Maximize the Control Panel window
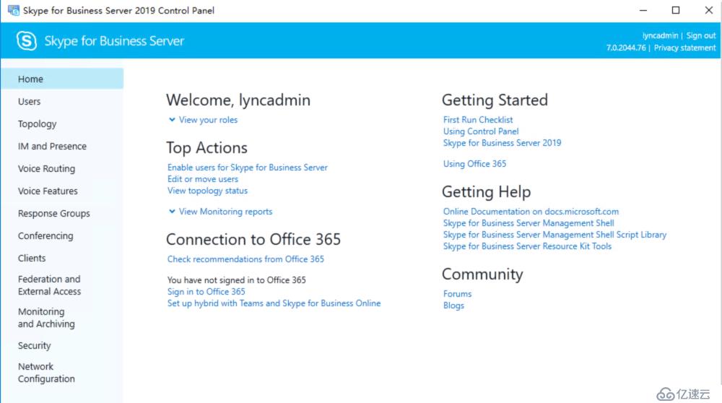 click(676, 10)
